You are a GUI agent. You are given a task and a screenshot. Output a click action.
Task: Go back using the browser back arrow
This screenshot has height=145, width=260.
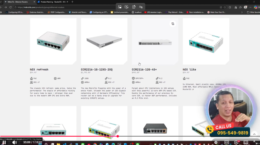(1, 7)
